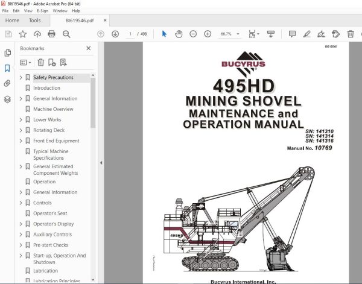
Task: Toggle scrolling mode icon
Action: [270, 34]
